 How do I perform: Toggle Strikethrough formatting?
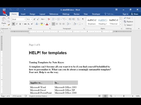(25, 24)
